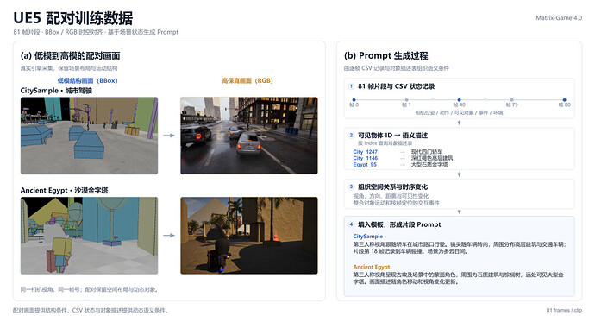Click the line '视角、方向、距离与可见性变化'

[391, 196]
